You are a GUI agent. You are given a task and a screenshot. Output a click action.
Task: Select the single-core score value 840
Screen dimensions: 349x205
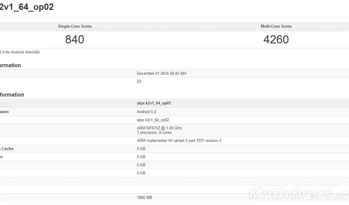75,40
